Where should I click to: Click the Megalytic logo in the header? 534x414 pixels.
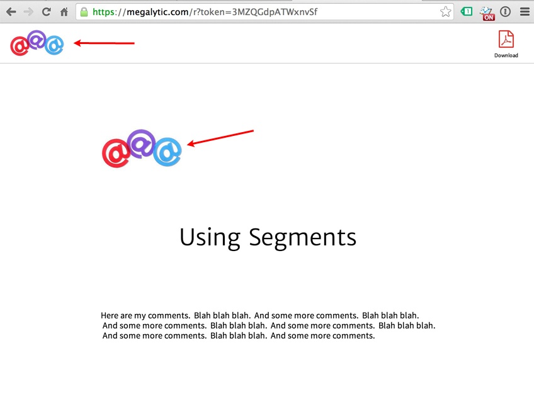coord(36,43)
